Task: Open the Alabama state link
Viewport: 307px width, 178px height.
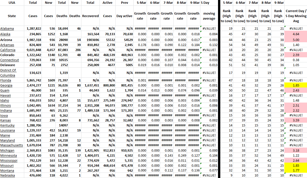Action: click(7, 29)
